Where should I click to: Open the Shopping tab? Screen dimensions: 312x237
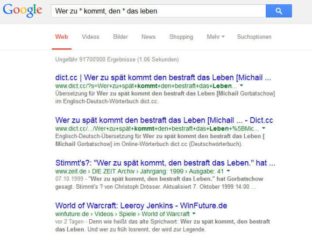(181, 37)
